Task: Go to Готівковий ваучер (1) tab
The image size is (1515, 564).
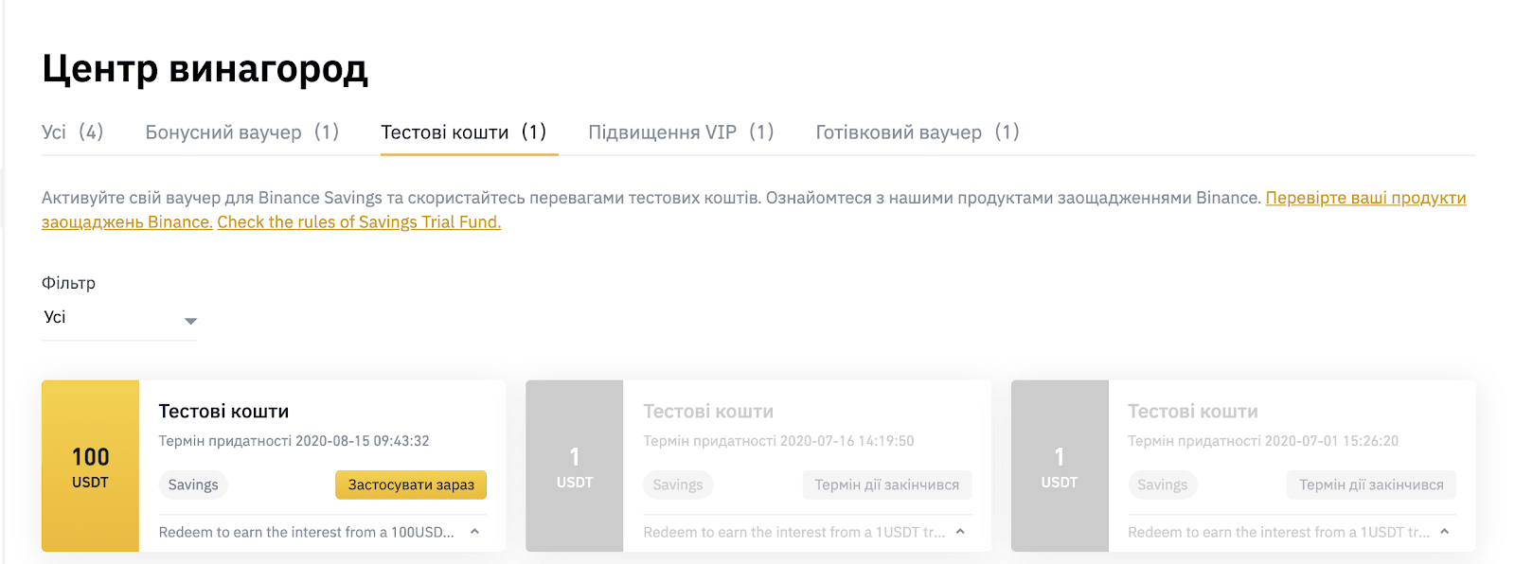Action: (918, 132)
